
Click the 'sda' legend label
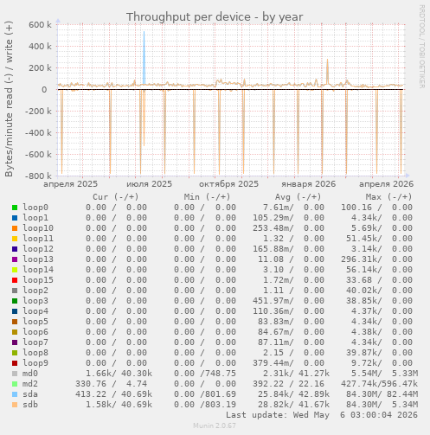30,394
